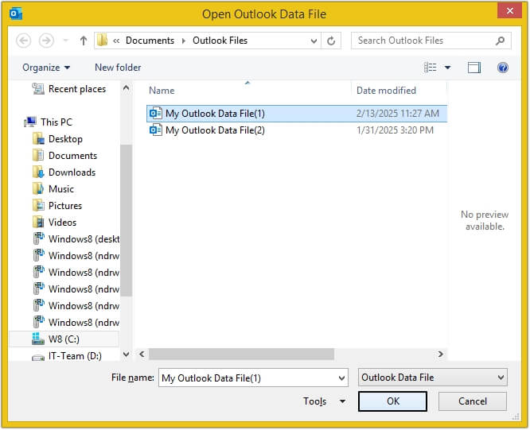
Task: Open the Documents folder in sidebar
Action: tap(72, 156)
